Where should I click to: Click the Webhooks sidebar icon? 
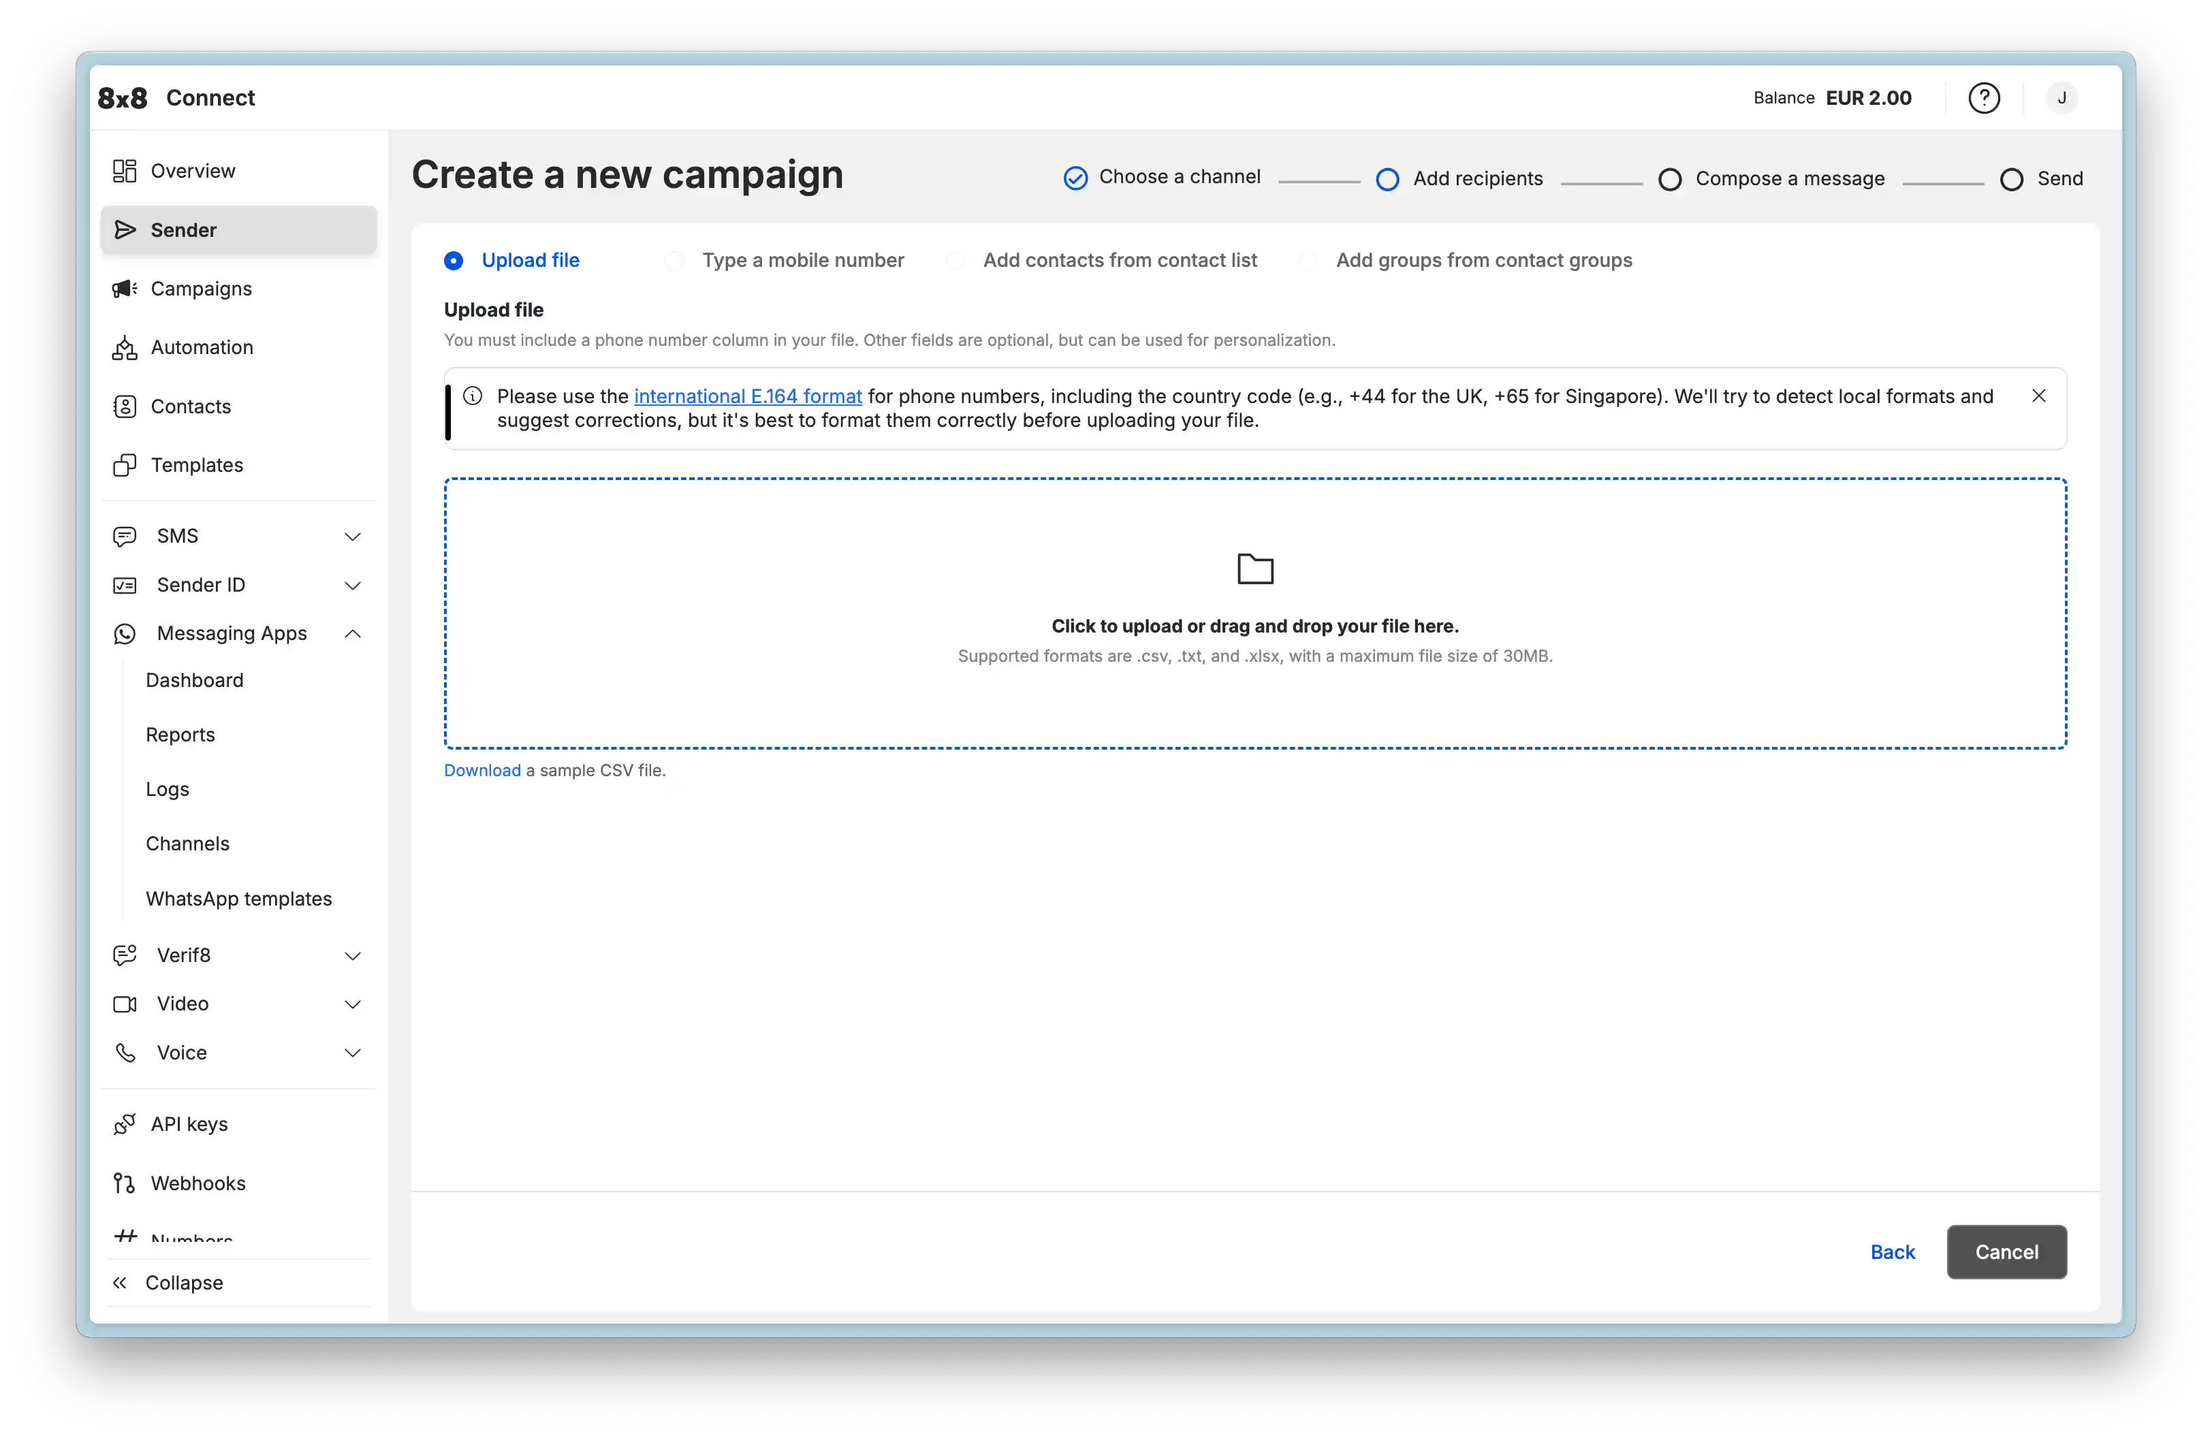125,1183
